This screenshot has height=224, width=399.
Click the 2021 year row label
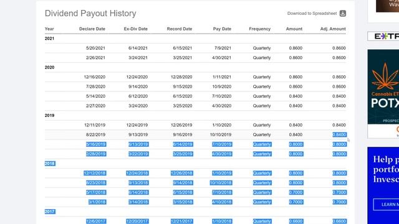tap(49, 39)
